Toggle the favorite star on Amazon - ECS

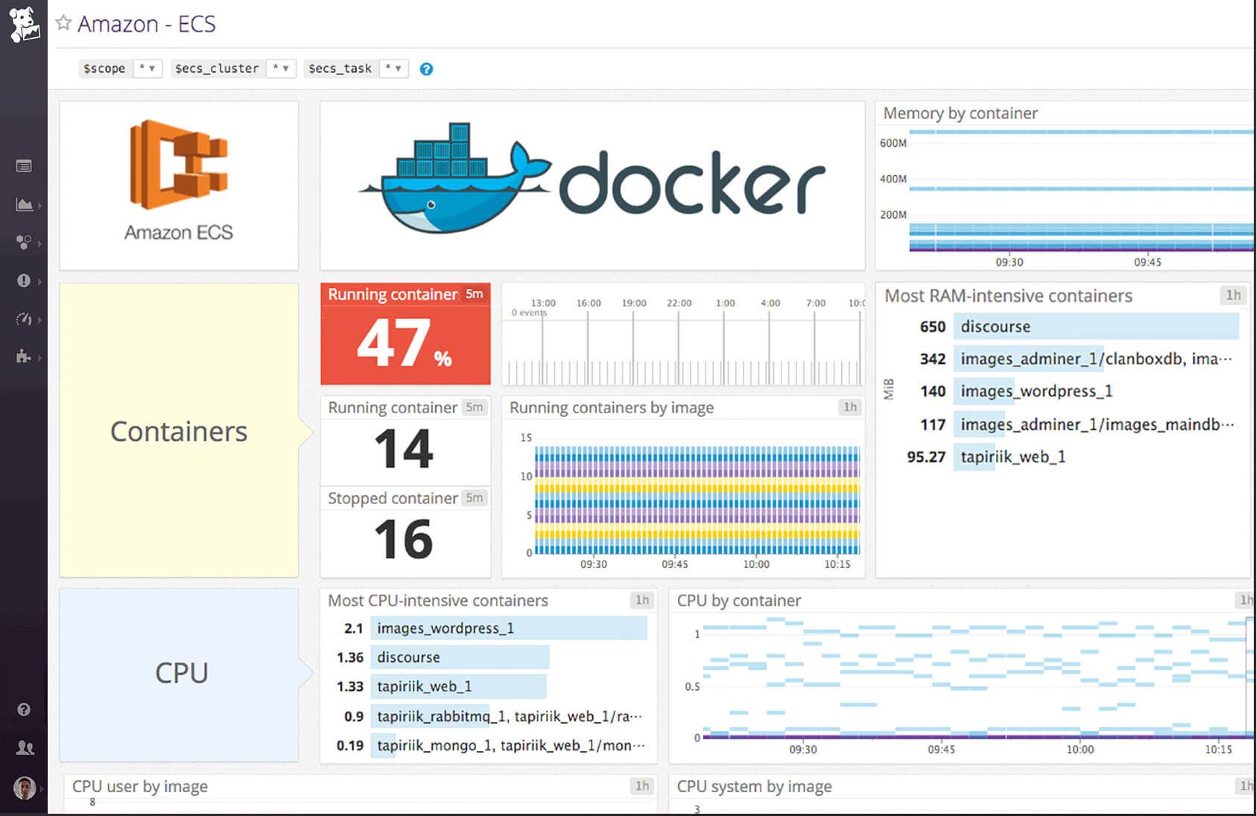coord(63,22)
